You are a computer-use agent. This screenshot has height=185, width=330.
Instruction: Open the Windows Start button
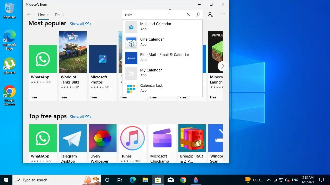[x=6, y=180]
